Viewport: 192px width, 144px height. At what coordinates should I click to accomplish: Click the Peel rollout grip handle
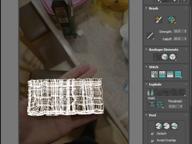(186, 115)
